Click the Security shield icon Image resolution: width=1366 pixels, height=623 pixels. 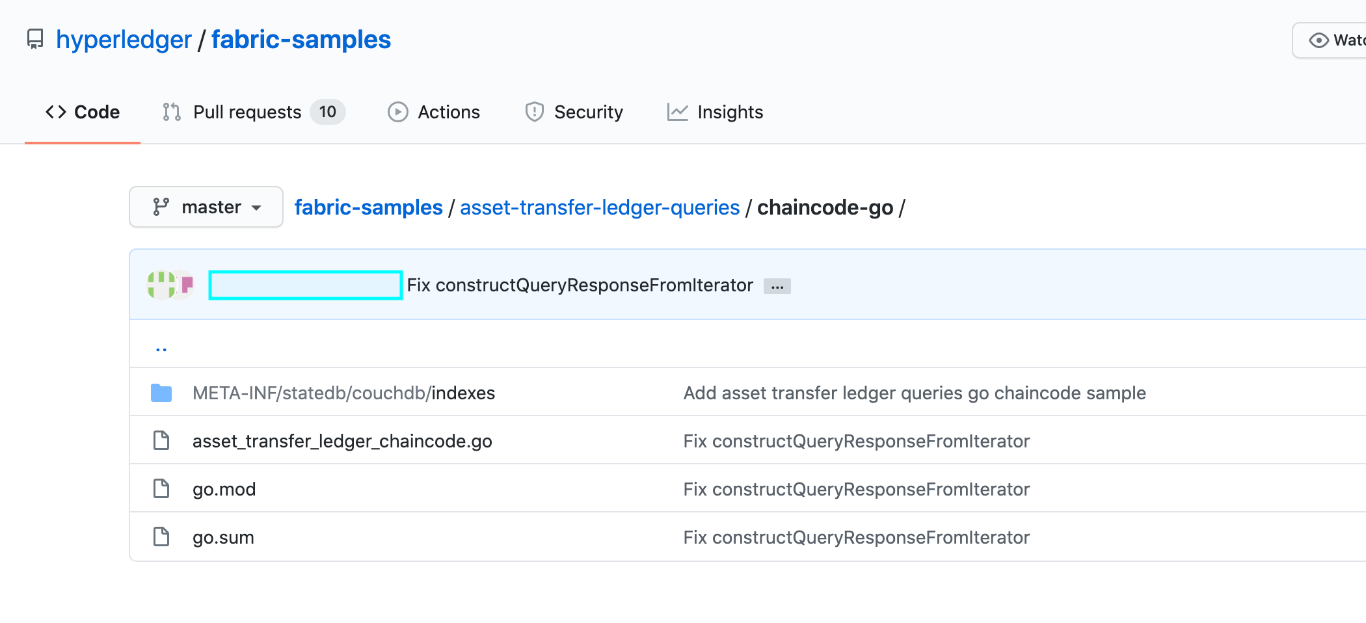click(x=533, y=112)
